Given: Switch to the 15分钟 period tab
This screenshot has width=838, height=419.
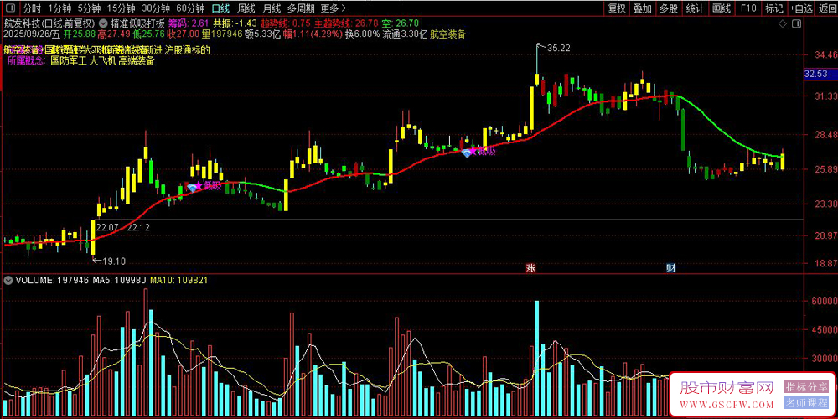Looking at the screenshot, I should pos(121,8).
